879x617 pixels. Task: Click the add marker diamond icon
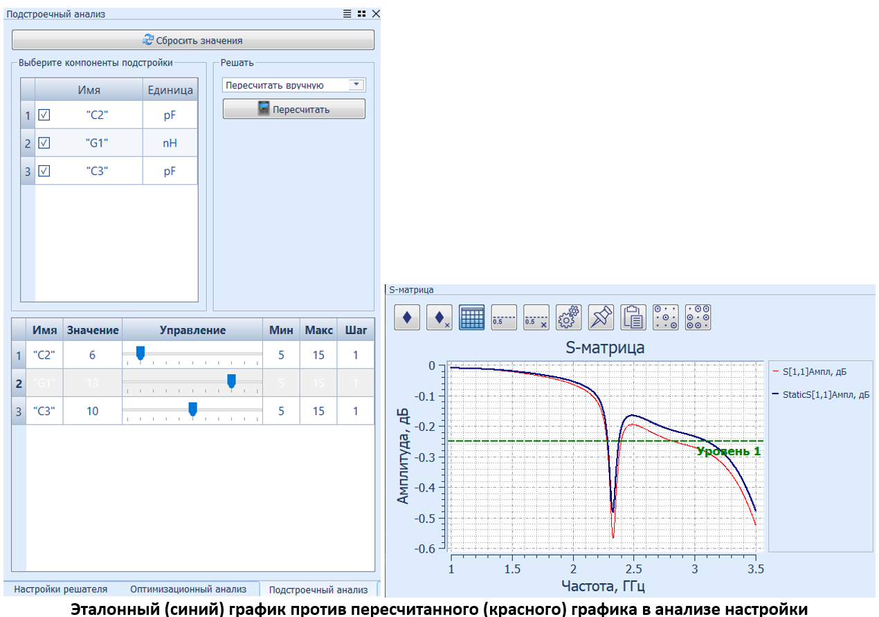(x=407, y=317)
